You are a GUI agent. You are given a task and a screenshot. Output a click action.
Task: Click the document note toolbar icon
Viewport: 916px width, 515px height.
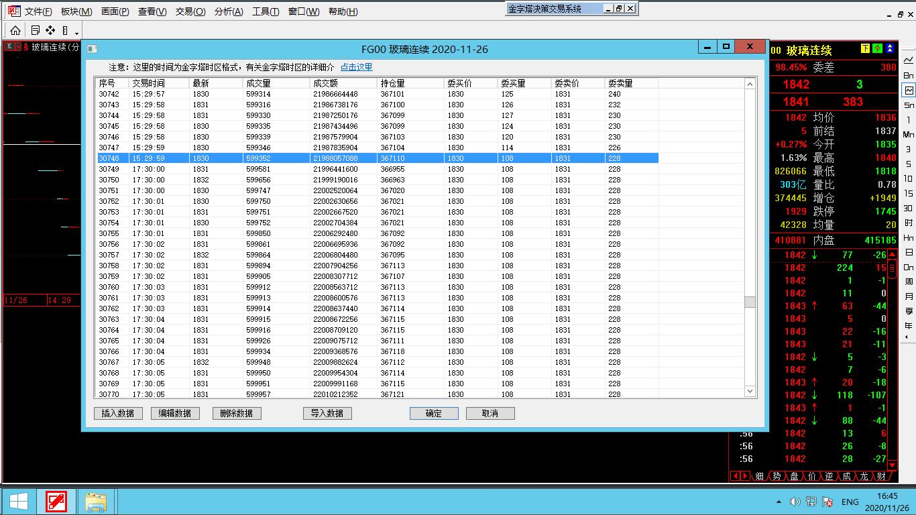click(36, 30)
